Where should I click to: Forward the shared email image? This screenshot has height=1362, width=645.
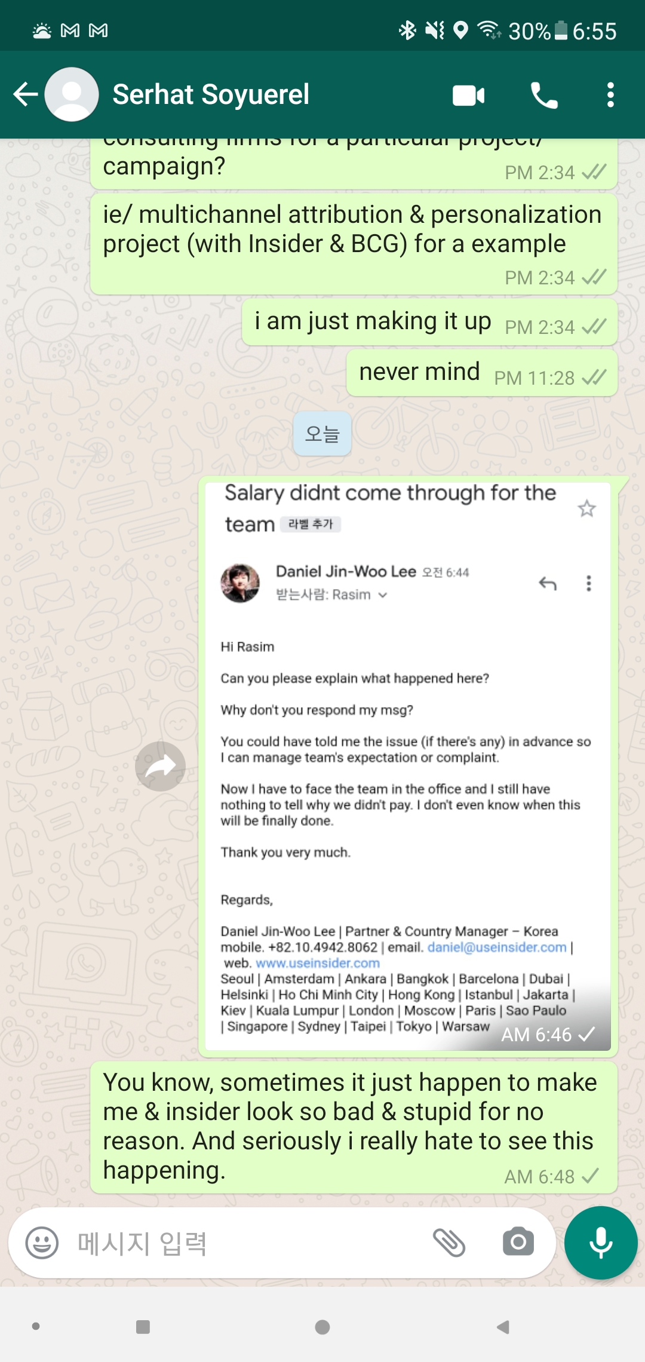[160, 766]
